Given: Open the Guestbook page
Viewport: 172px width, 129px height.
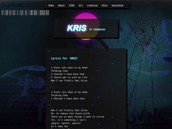Looking at the screenshot, I should coord(118,5).
